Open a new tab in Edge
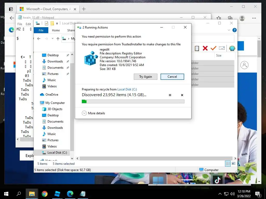 (84, 9)
